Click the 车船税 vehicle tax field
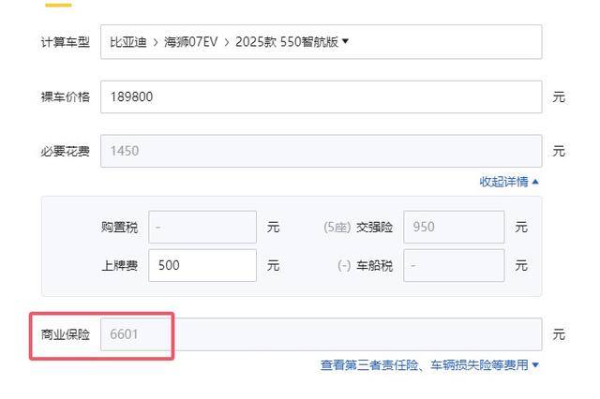The width and height of the screenshot is (600, 399). click(x=454, y=265)
